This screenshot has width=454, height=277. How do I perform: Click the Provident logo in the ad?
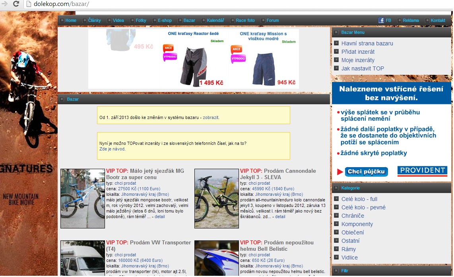click(422, 171)
